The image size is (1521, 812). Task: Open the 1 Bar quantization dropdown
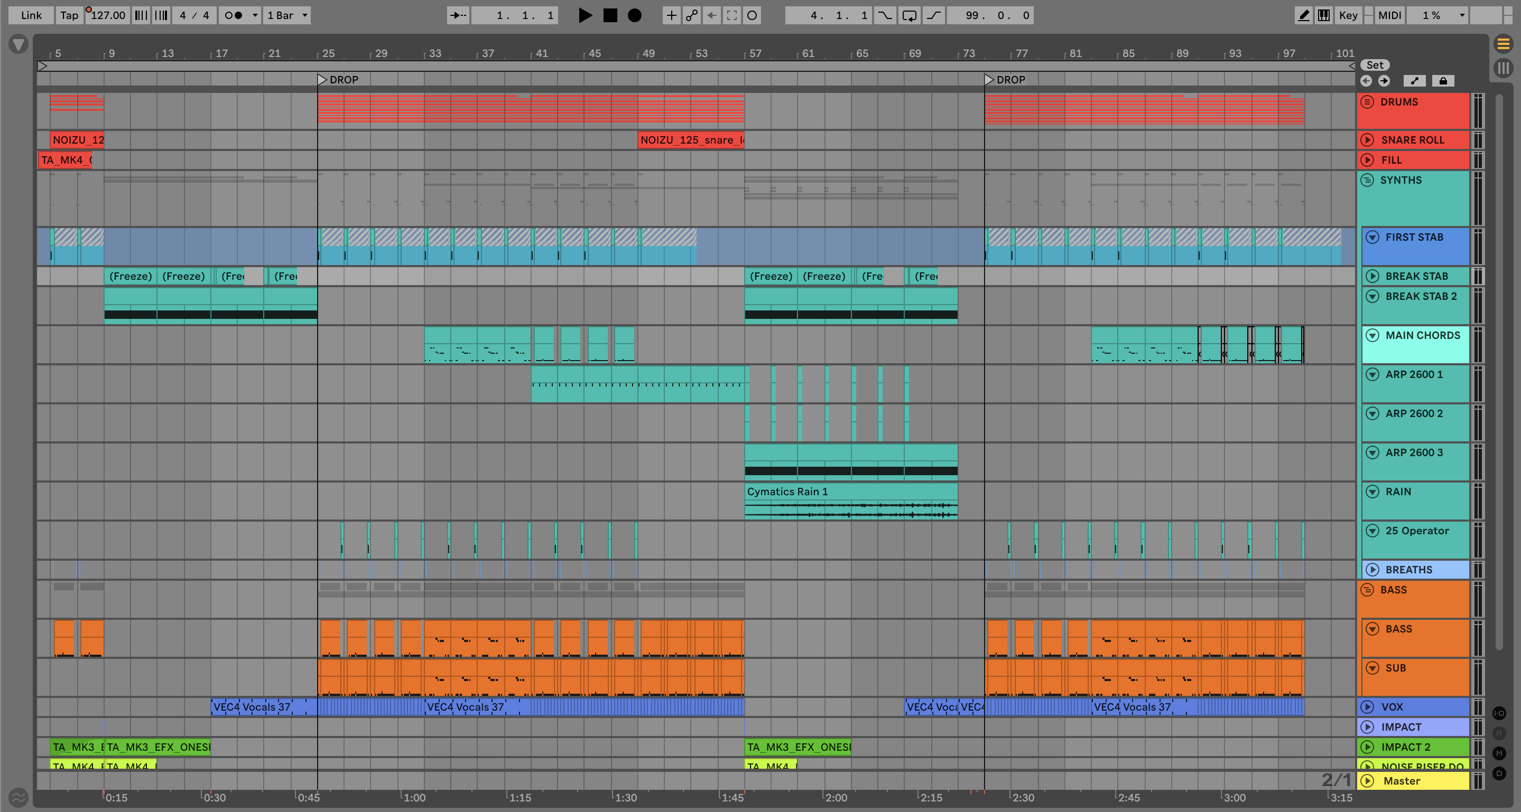click(287, 15)
